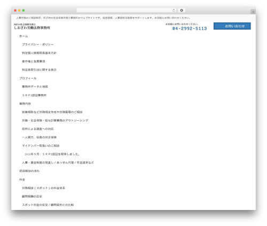Click the round extension icon beside address bar
267x226 pixels.
point(182,11)
